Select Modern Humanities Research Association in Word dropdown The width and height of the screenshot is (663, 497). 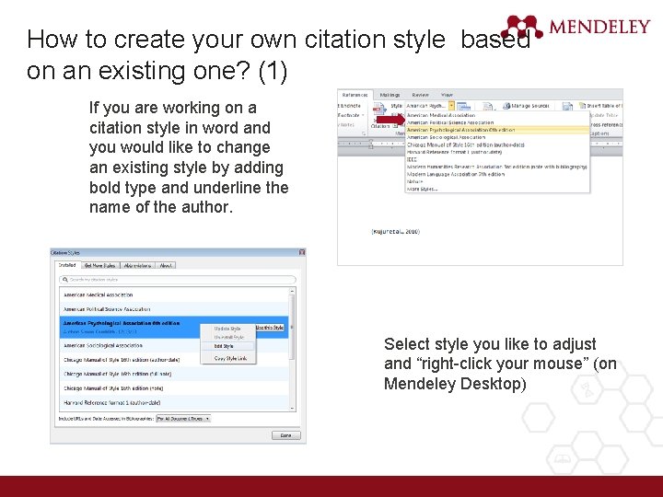(x=497, y=167)
